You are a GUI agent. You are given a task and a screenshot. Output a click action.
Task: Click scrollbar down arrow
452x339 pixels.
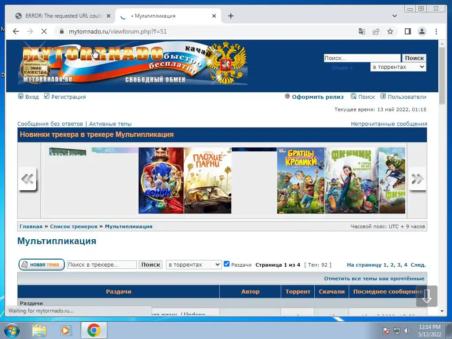click(442, 311)
